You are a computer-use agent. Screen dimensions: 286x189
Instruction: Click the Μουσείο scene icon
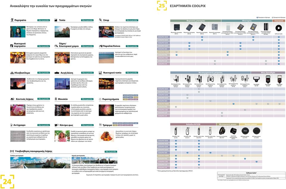(56, 99)
